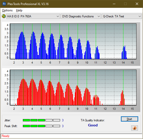Viewport: 143px width, 139px height.
Task: Click the 'TA Quality Indicator:' label
Action: 93,120
